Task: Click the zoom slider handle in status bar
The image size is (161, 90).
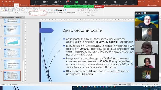Action: coord(147,85)
